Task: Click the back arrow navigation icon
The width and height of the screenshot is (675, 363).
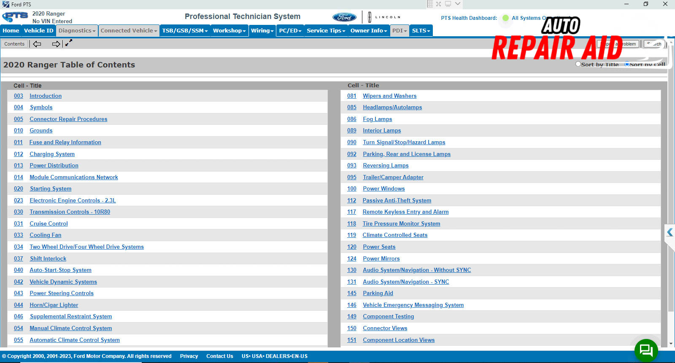Action: click(x=37, y=44)
